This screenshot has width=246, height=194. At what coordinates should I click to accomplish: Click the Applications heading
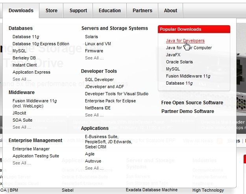pyautogui.click(x=95, y=128)
